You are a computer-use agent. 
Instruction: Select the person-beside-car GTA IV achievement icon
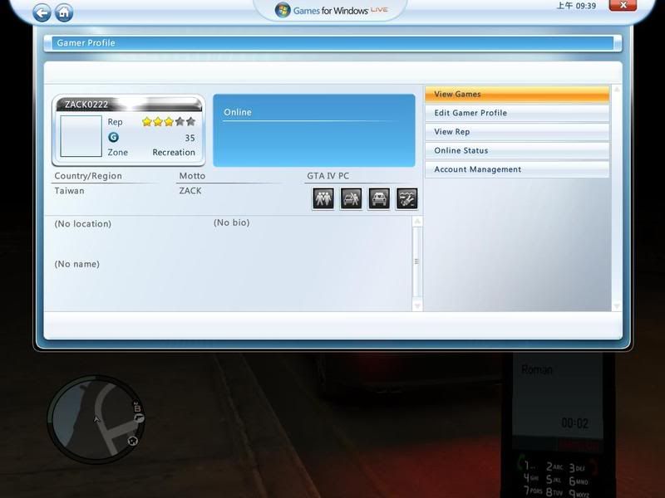tap(351, 198)
